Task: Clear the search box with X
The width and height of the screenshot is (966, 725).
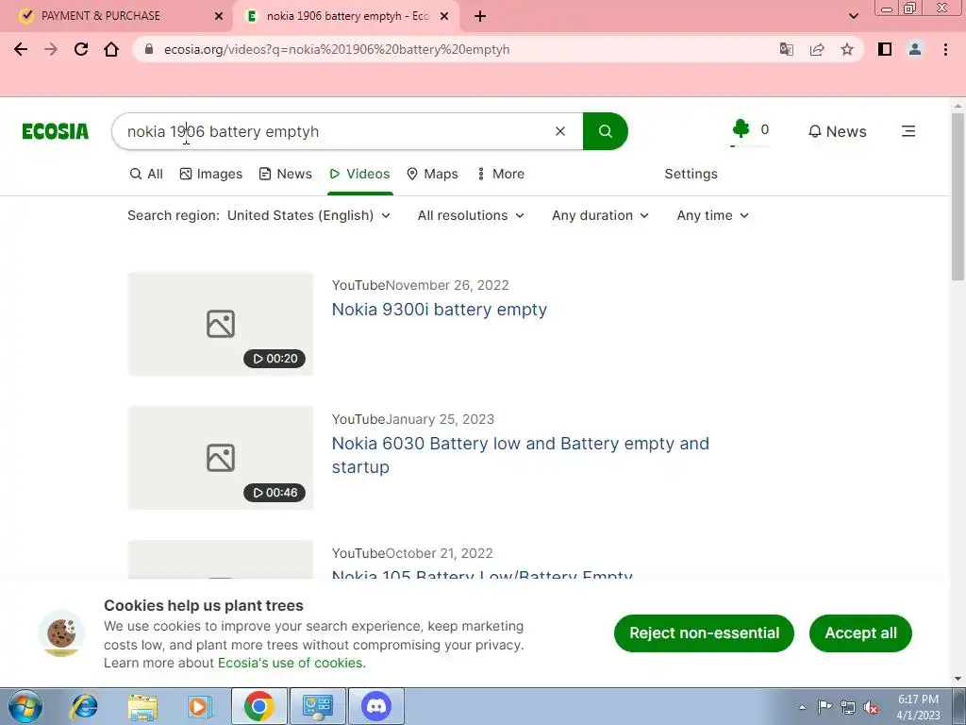Action: (x=560, y=131)
